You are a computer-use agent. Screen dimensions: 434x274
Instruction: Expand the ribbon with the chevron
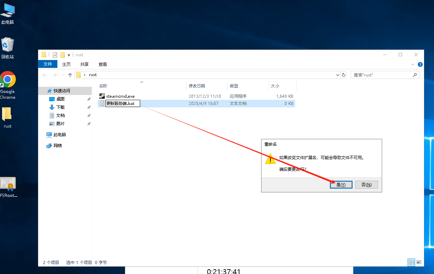point(413,64)
